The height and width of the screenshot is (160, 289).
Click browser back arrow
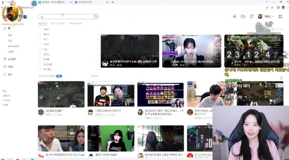2,7
